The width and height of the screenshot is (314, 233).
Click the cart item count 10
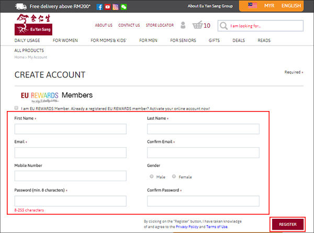207,26
